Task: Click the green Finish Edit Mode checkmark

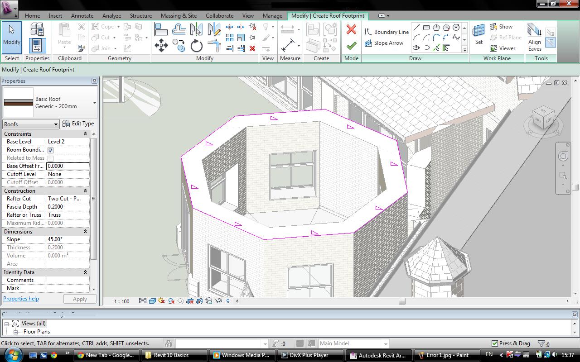Action: tap(351, 45)
